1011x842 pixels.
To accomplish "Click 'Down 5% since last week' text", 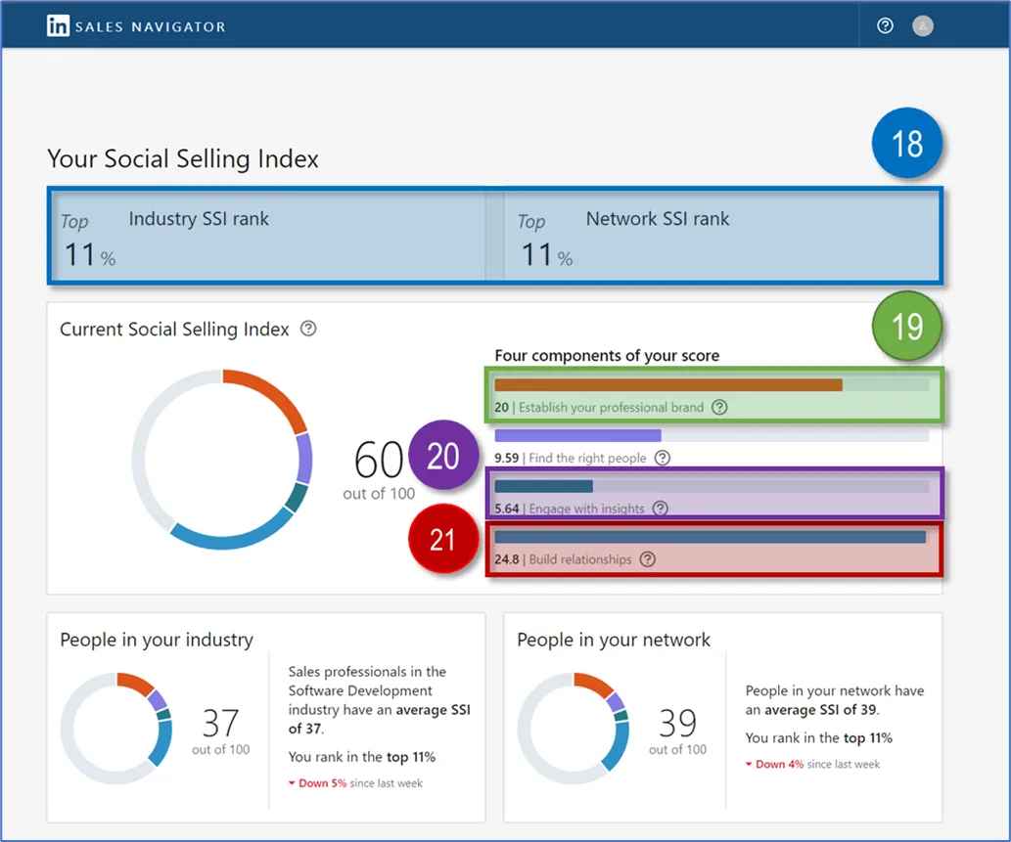I will (355, 783).
